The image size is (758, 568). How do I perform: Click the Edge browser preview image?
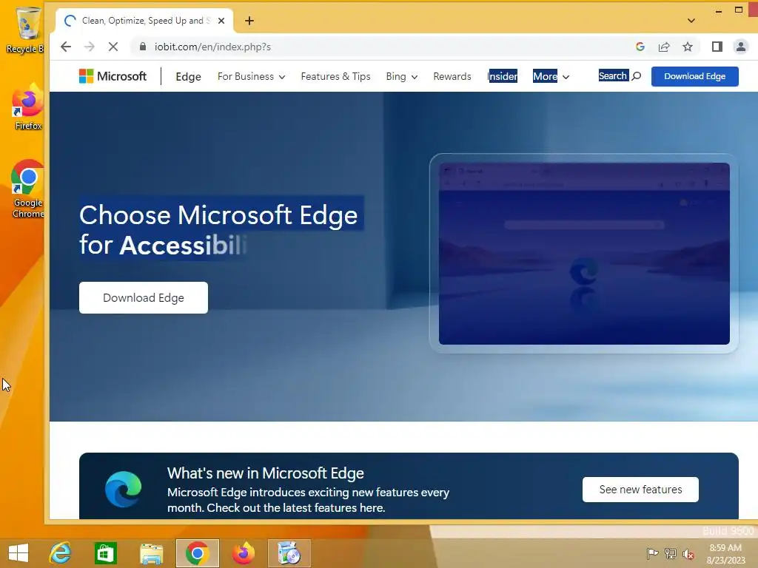pyautogui.click(x=584, y=254)
